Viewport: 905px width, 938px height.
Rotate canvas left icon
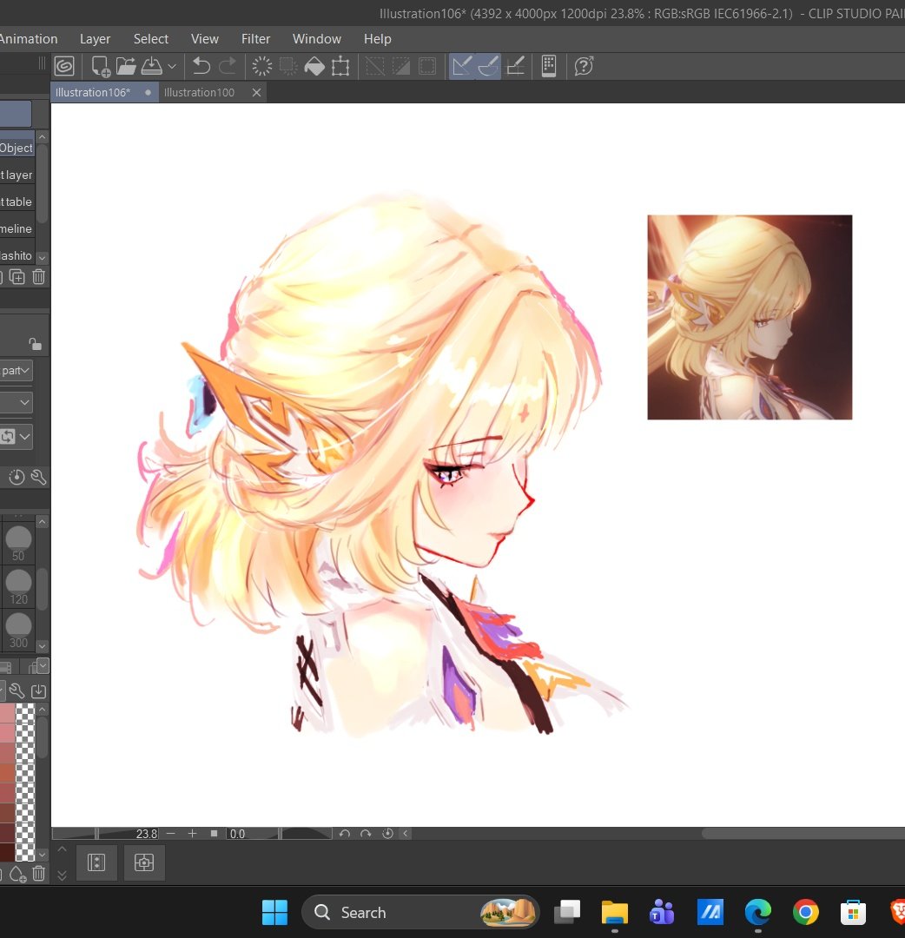coord(344,833)
